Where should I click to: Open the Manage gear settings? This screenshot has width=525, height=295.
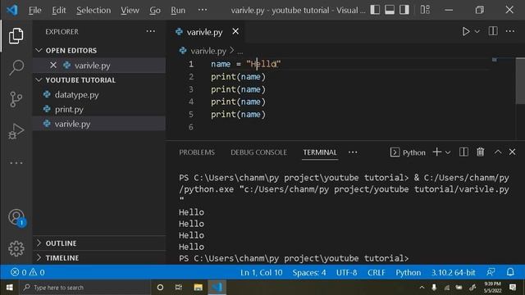pyautogui.click(x=16, y=248)
